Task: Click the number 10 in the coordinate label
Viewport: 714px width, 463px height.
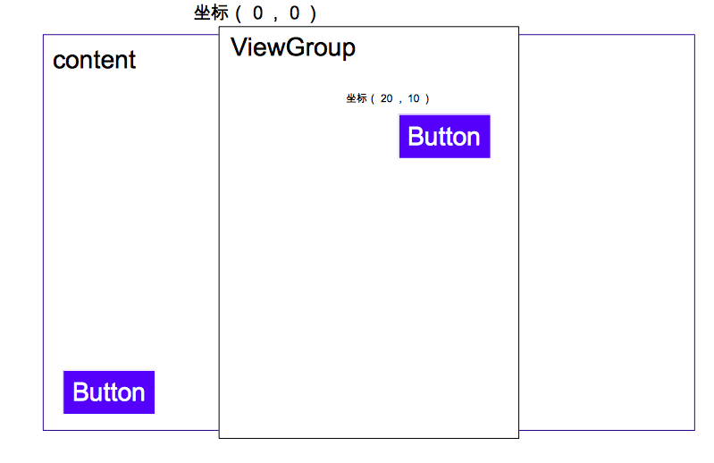Action: point(414,98)
